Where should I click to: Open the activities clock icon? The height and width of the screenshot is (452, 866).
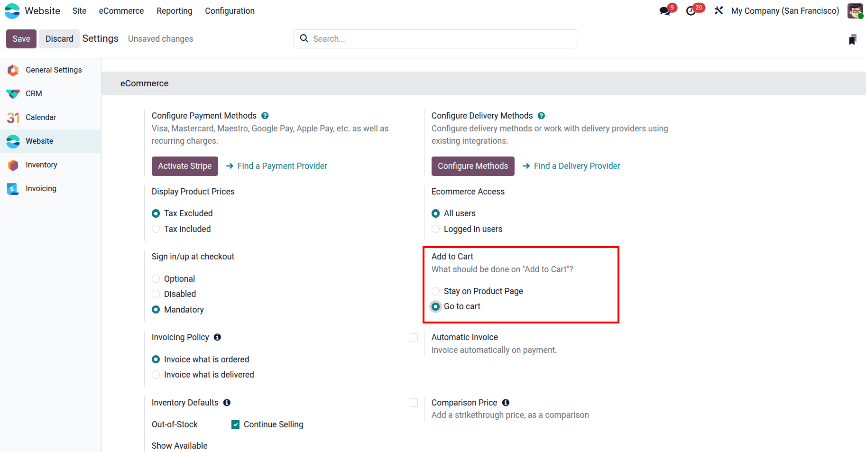(691, 11)
